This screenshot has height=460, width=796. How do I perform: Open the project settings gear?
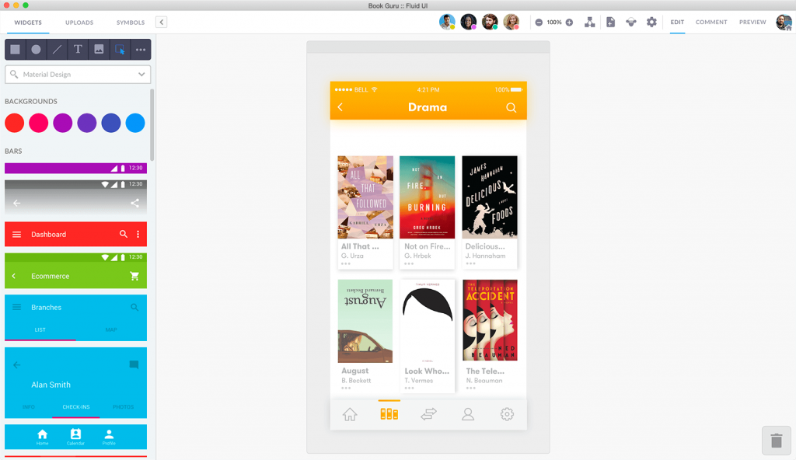(651, 22)
